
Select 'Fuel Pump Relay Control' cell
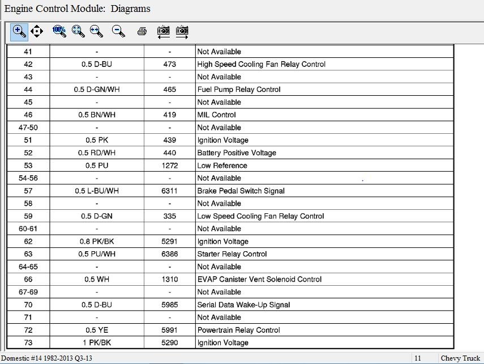324,90
